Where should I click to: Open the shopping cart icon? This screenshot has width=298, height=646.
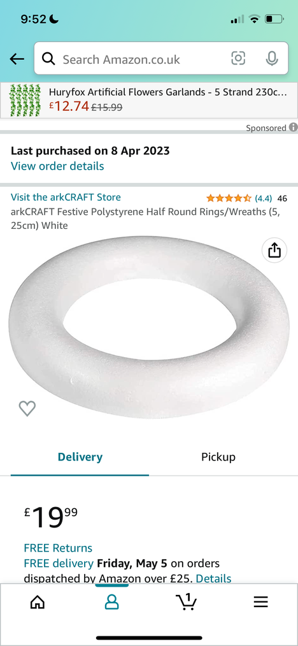click(186, 601)
